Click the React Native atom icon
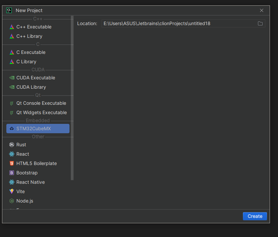This screenshot has height=237, width=278. tap(12, 182)
